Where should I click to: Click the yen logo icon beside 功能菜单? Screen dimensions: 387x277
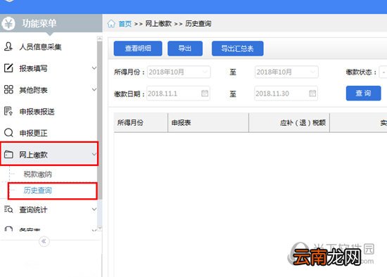[8, 23]
